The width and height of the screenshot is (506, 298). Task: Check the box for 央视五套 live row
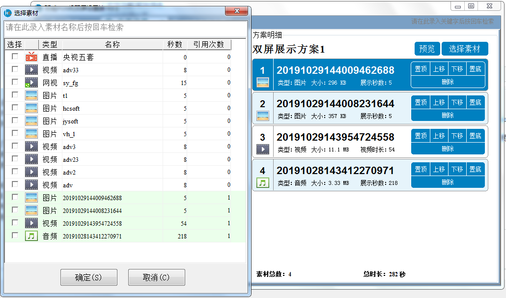tap(15, 57)
